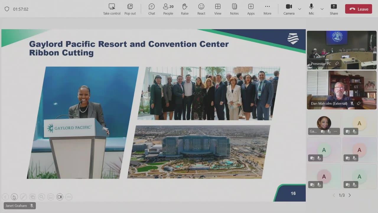Expand the camera options chevron
The height and width of the screenshot is (213, 378).
click(299, 9)
